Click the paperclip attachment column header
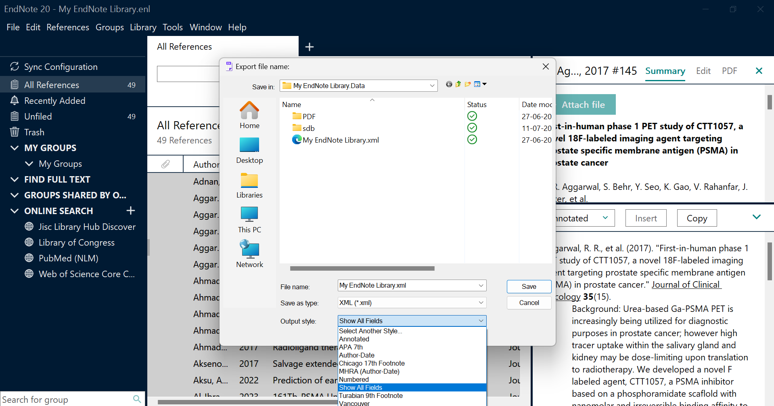Screen dimensions: 774x406 pyautogui.click(x=165, y=164)
